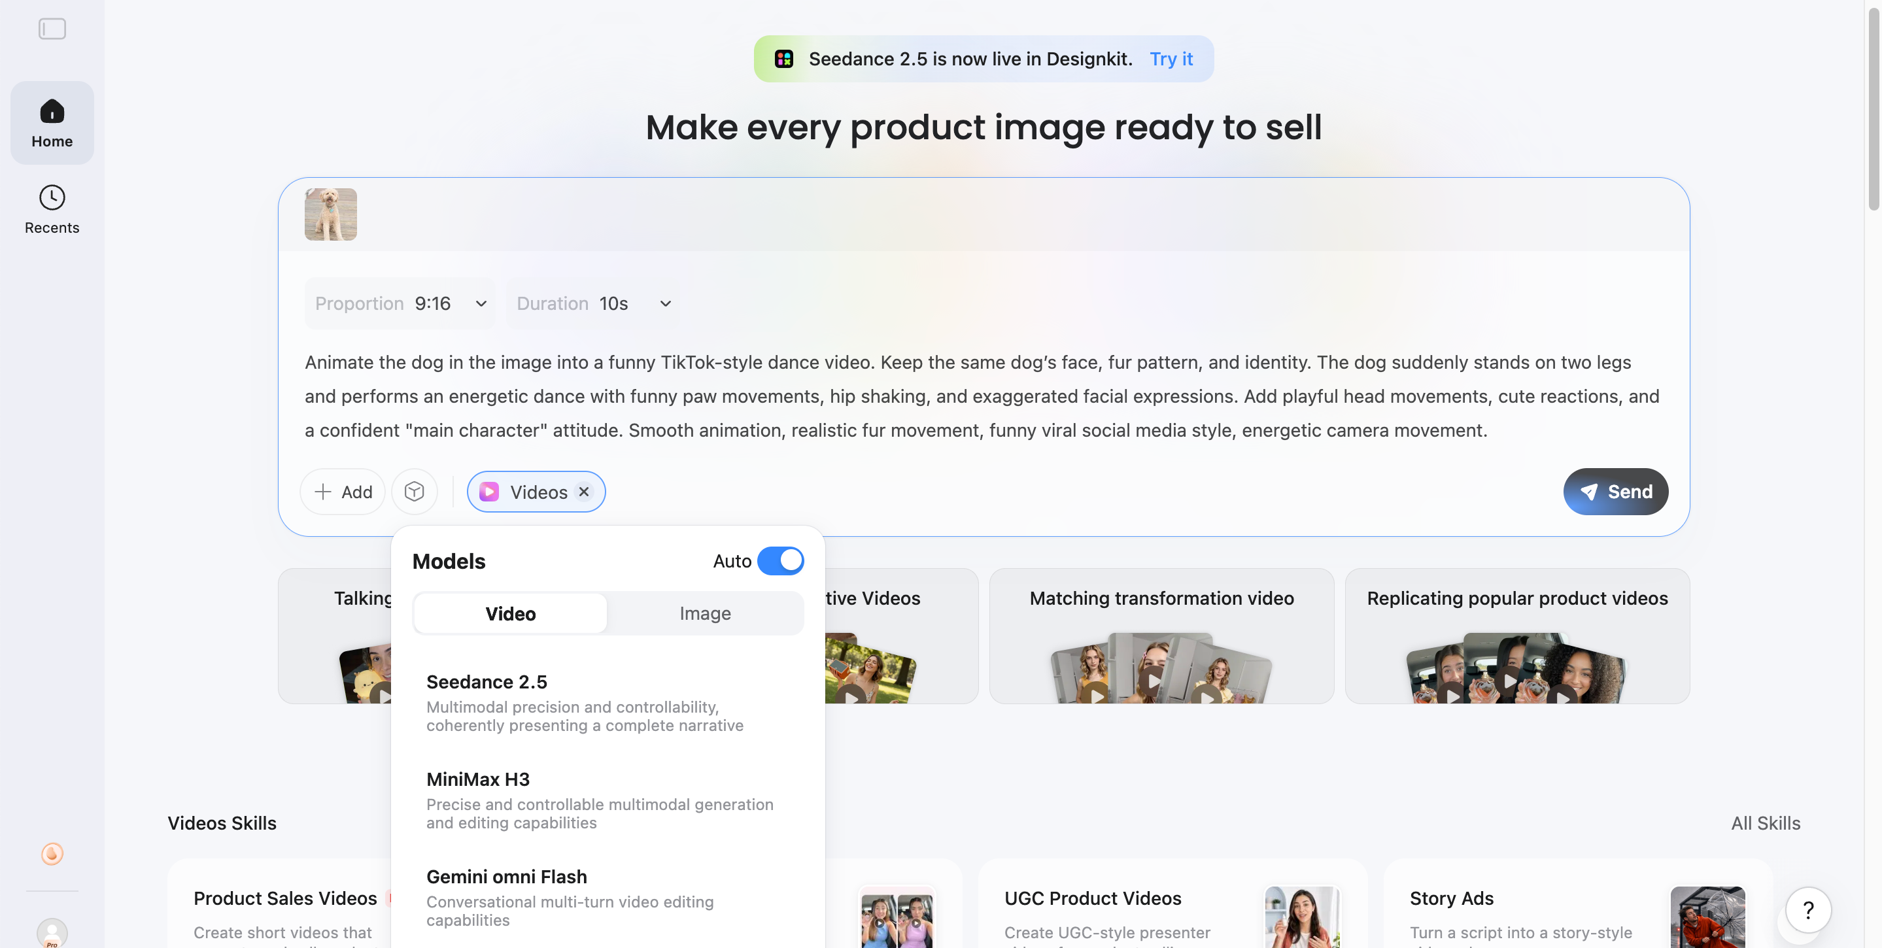
Task: Click the orange credits icon
Action: (x=52, y=853)
